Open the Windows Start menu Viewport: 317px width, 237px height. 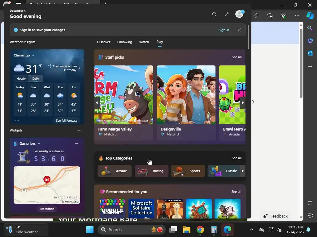tap(90, 230)
